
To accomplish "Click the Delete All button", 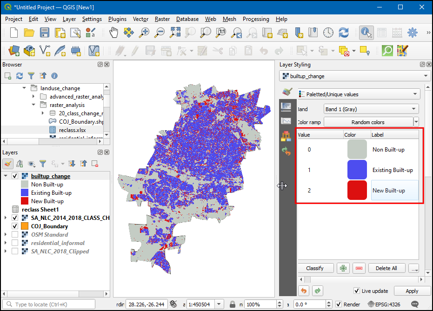I will 386,268.
